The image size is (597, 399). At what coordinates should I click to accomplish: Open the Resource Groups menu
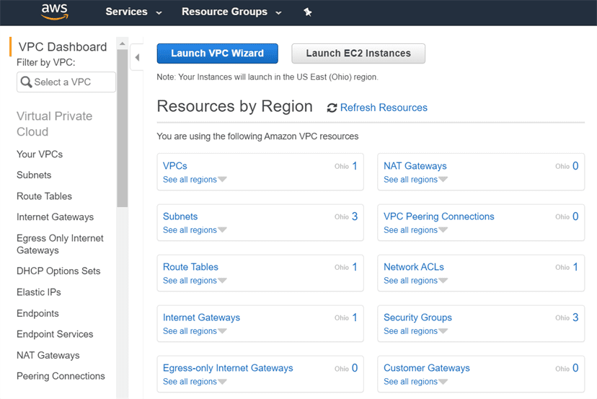pos(231,12)
